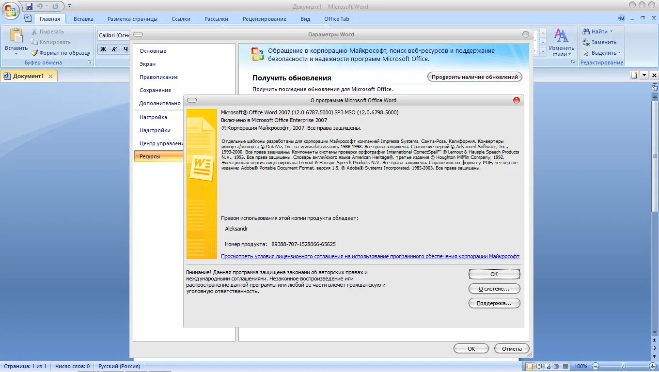Click the zoom slider handle in status bar
The image size is (659, 372).
point(624,366)
